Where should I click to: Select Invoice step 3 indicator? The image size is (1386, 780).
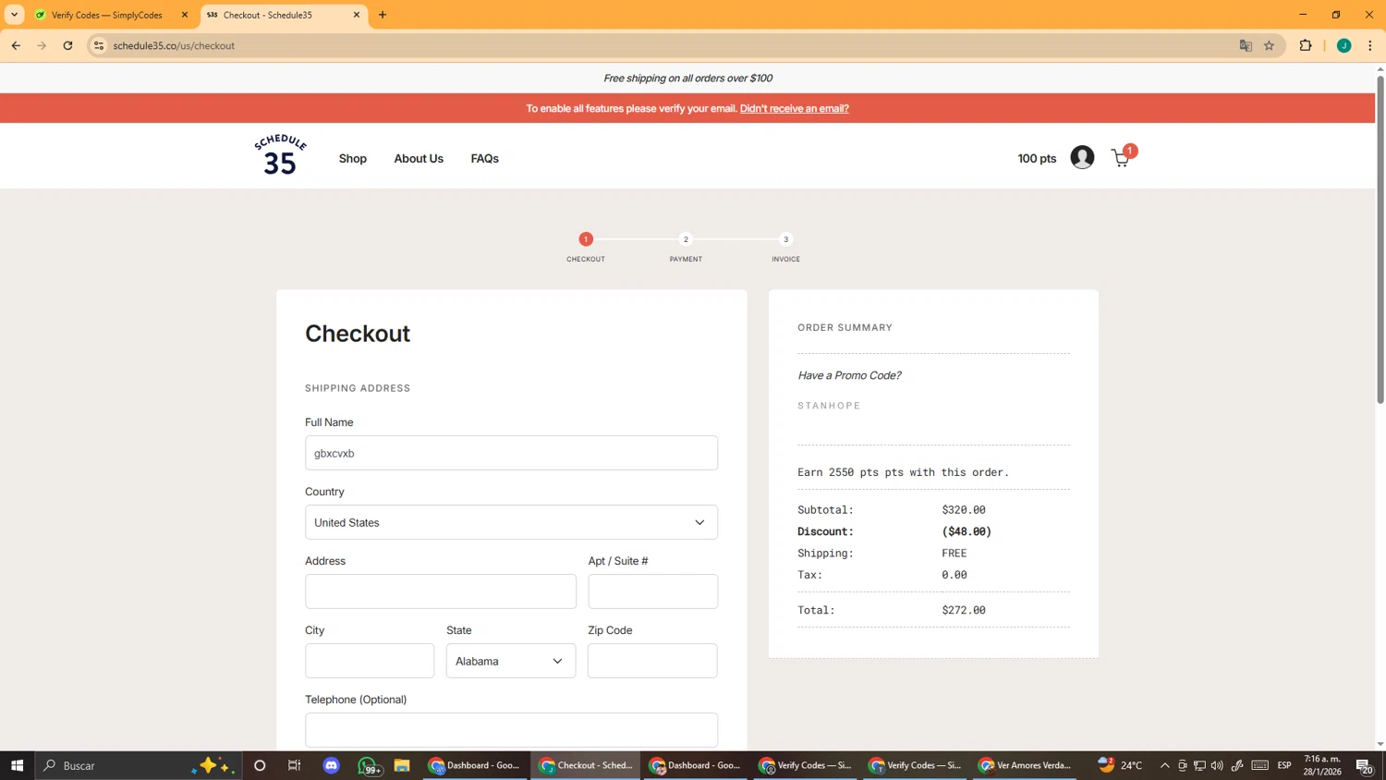click(x=786, y=239)
